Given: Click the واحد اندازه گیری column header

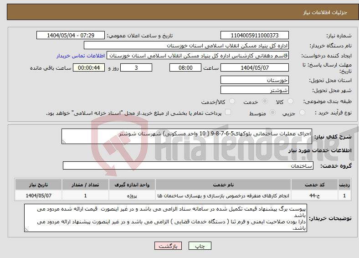Looking at the screenshot, I should [x=132, y=185].
